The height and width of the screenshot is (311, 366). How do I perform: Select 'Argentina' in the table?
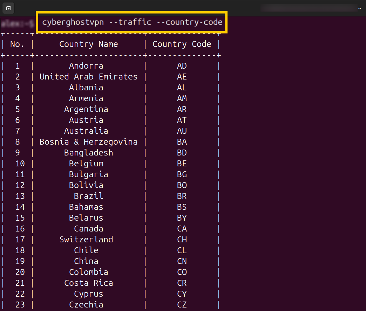tap(86, 109)
